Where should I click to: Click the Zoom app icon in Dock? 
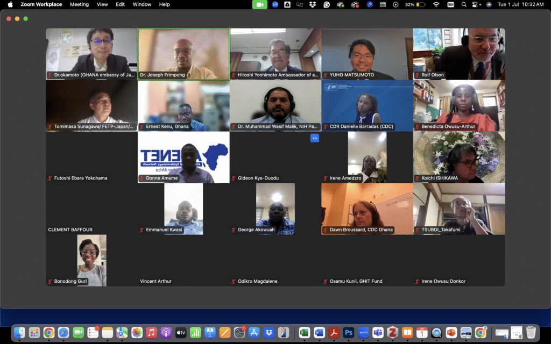[363, 333]
